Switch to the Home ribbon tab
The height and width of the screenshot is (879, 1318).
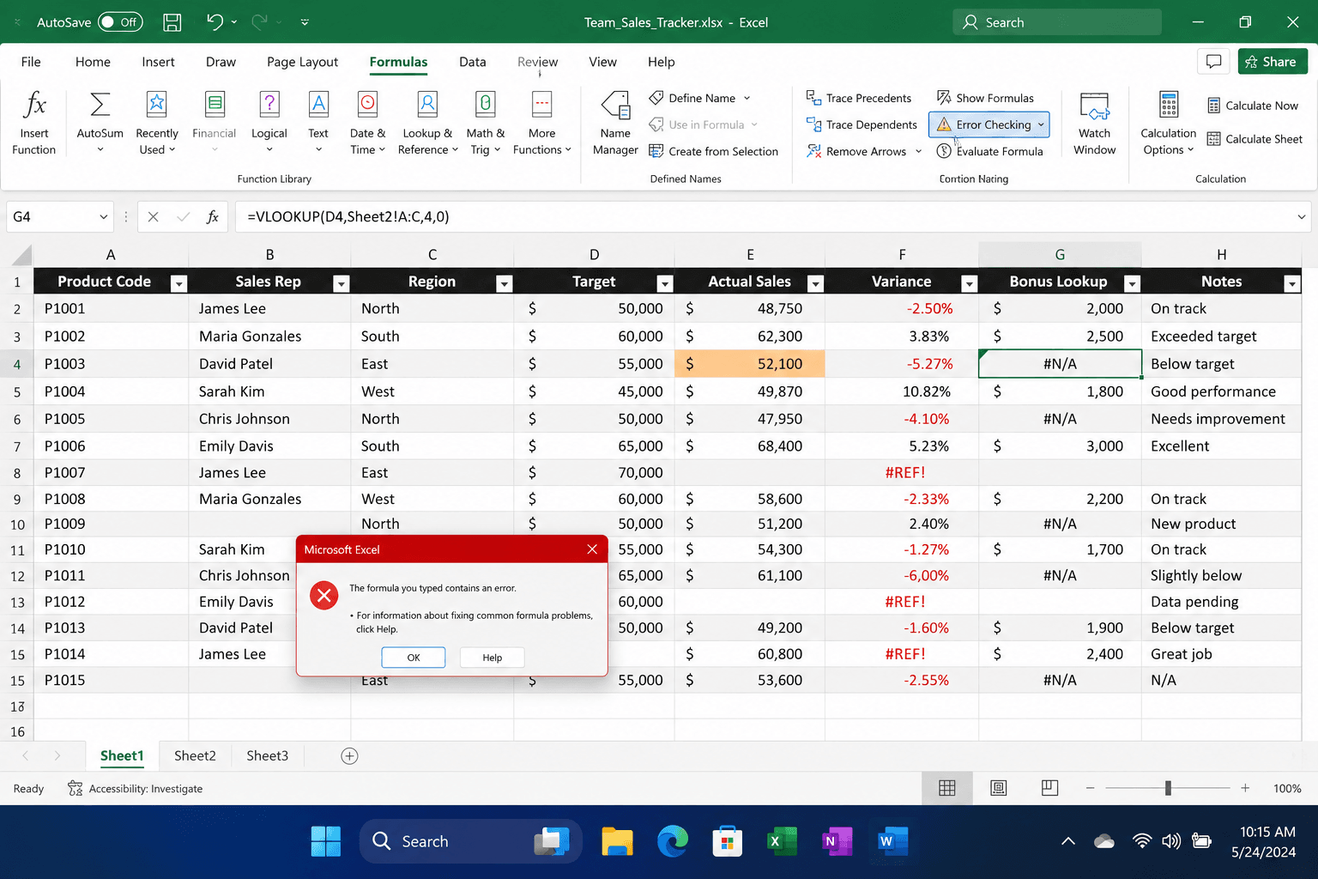93,62
